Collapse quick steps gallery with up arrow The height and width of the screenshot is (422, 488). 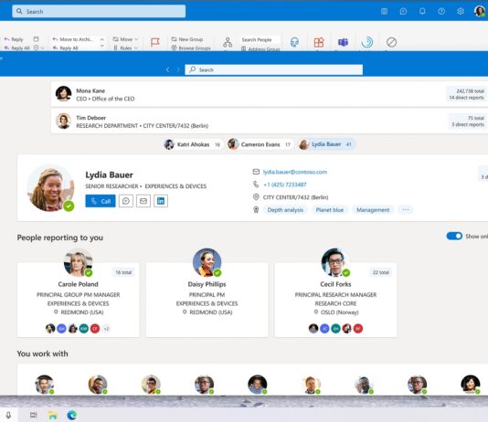click(x=102, y=39)
